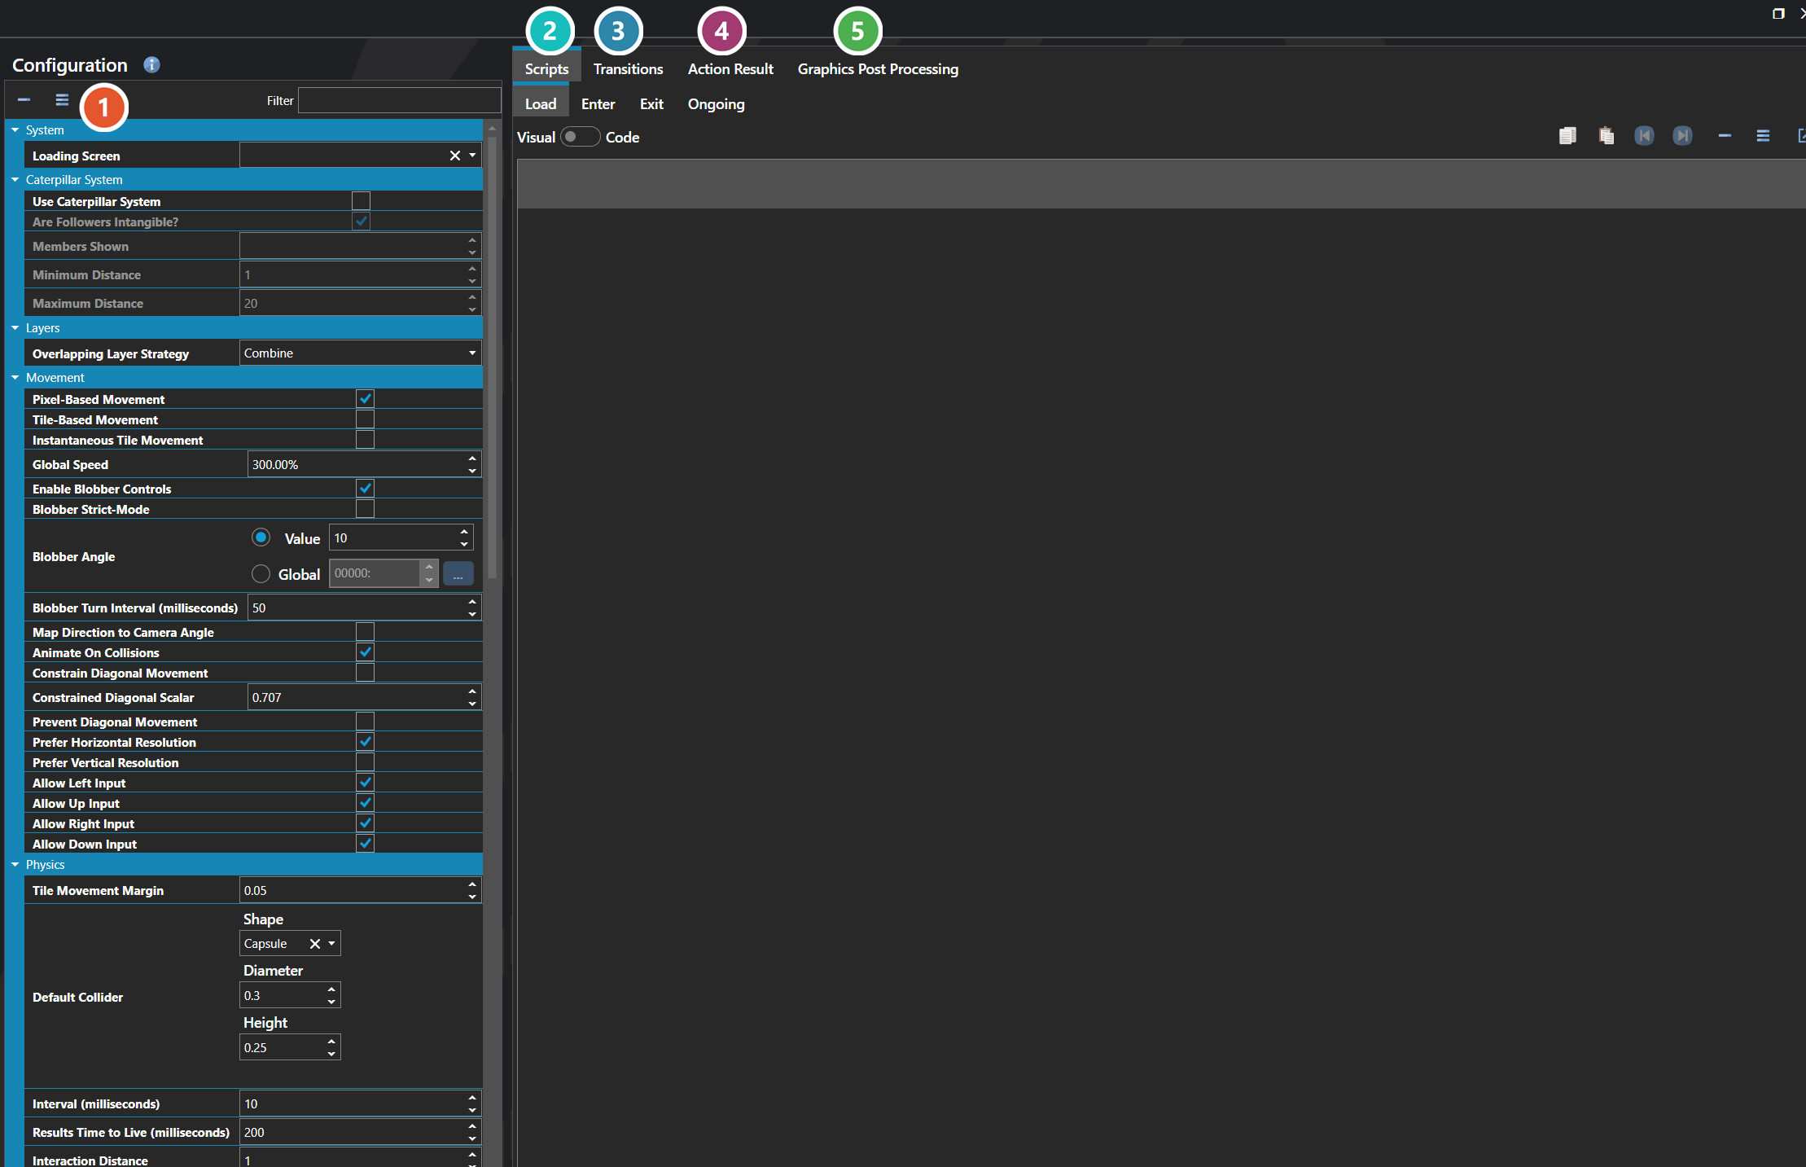Check Instantaneous Tile Movement
Viewport: 1806px width, 1167px height.
[365, 440]
